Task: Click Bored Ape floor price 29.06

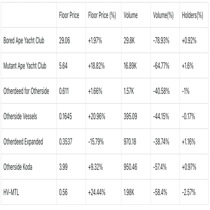Action: (x=65, y=41)
